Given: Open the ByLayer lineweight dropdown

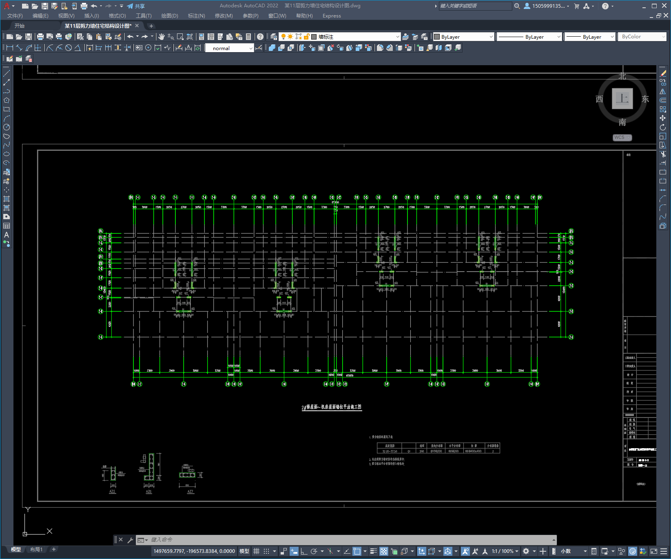Looking at the screenshot, I should tap(590, 37).
